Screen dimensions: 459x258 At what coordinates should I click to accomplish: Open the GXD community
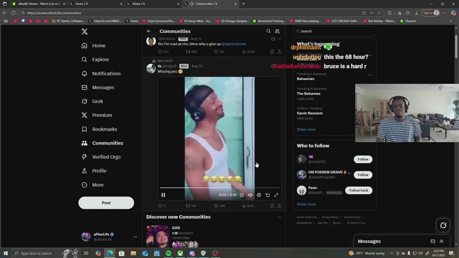click(176, 228)
